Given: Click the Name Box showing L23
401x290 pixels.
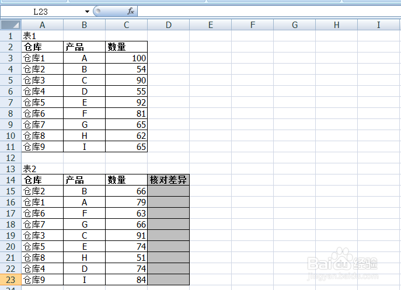Looking at the screenshot, I should coord(42,12).
